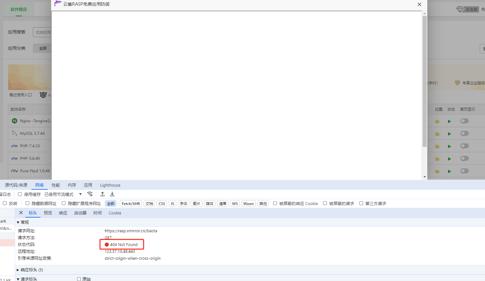
Task: Open the 响应 request detail tab
Action: click(63, 213)
